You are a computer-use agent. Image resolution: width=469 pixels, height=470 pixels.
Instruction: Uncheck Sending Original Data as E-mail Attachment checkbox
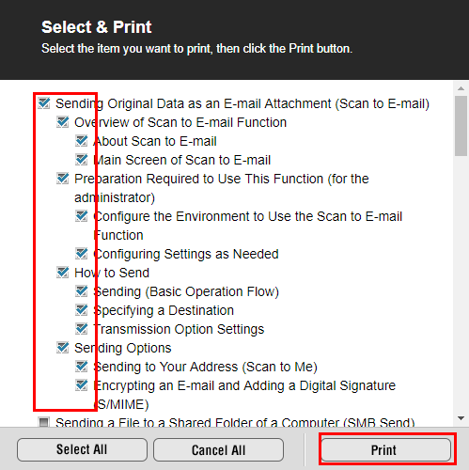tap(44, 102)
